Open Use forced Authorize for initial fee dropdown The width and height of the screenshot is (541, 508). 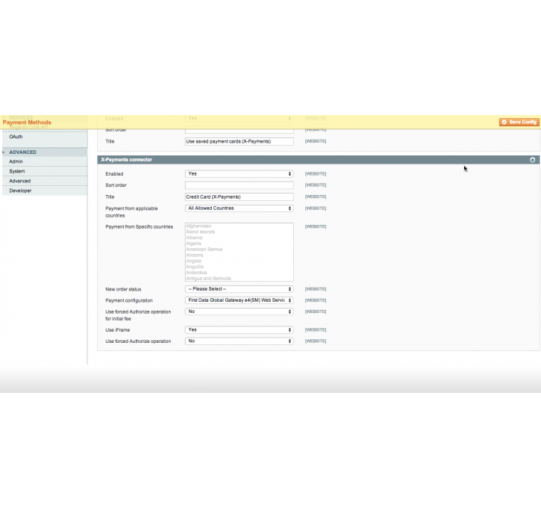(x=239, y=312)
